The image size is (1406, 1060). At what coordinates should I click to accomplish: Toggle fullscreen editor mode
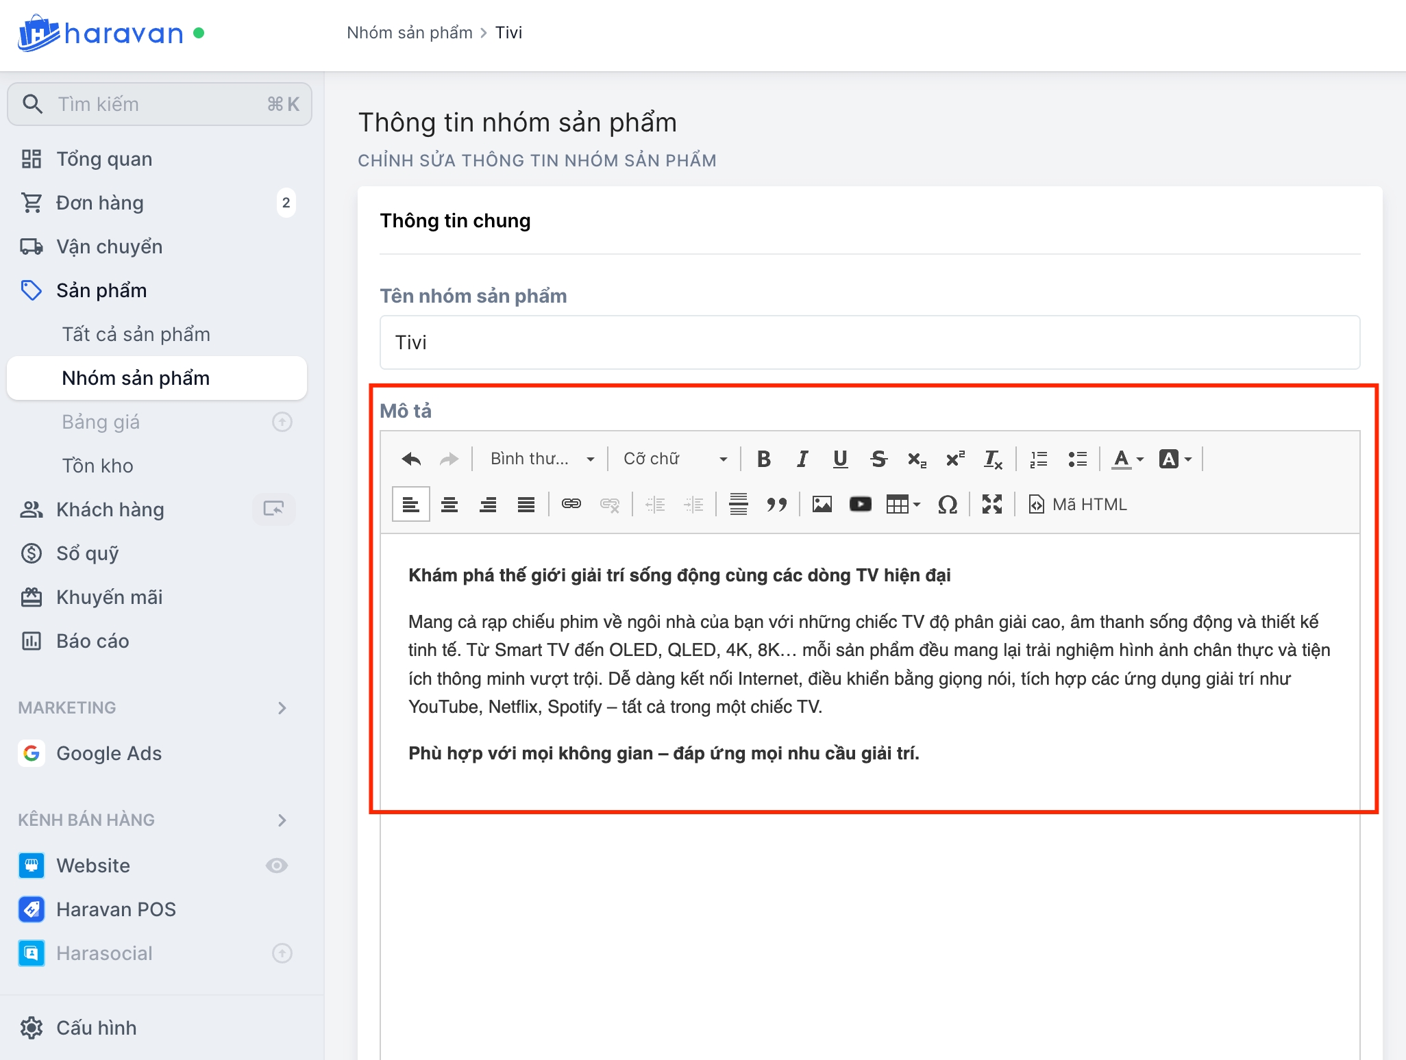click(991, 505)
